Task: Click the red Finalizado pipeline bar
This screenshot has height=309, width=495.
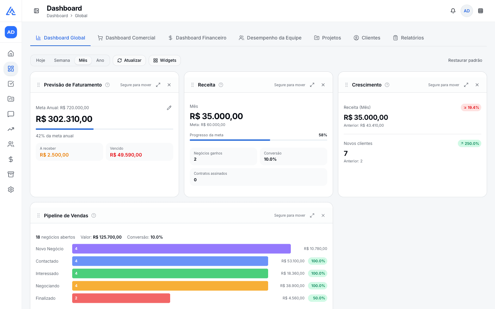Action: (121, 298)
